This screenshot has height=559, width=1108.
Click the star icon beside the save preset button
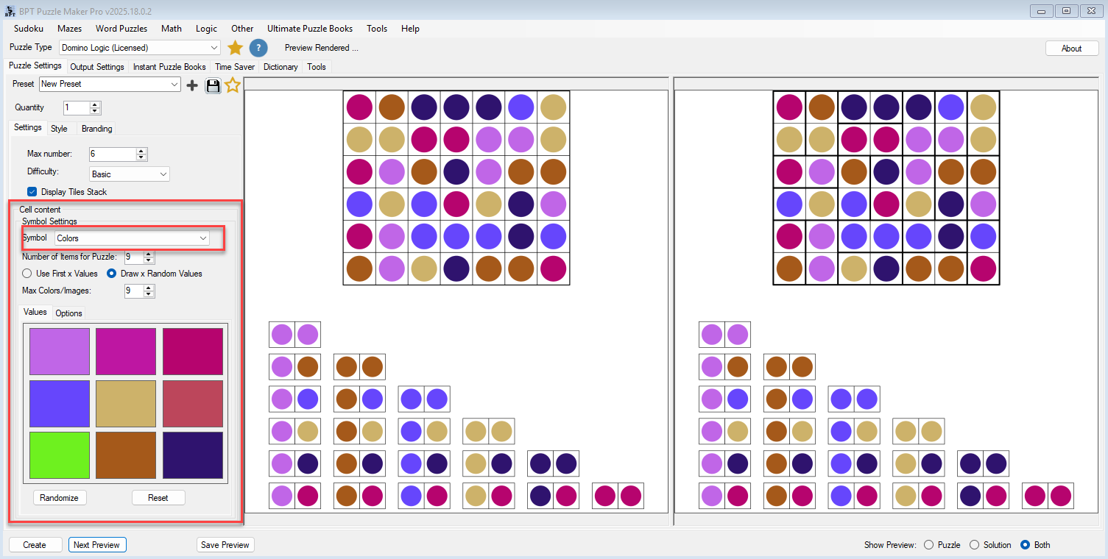[x=233, y=84]
